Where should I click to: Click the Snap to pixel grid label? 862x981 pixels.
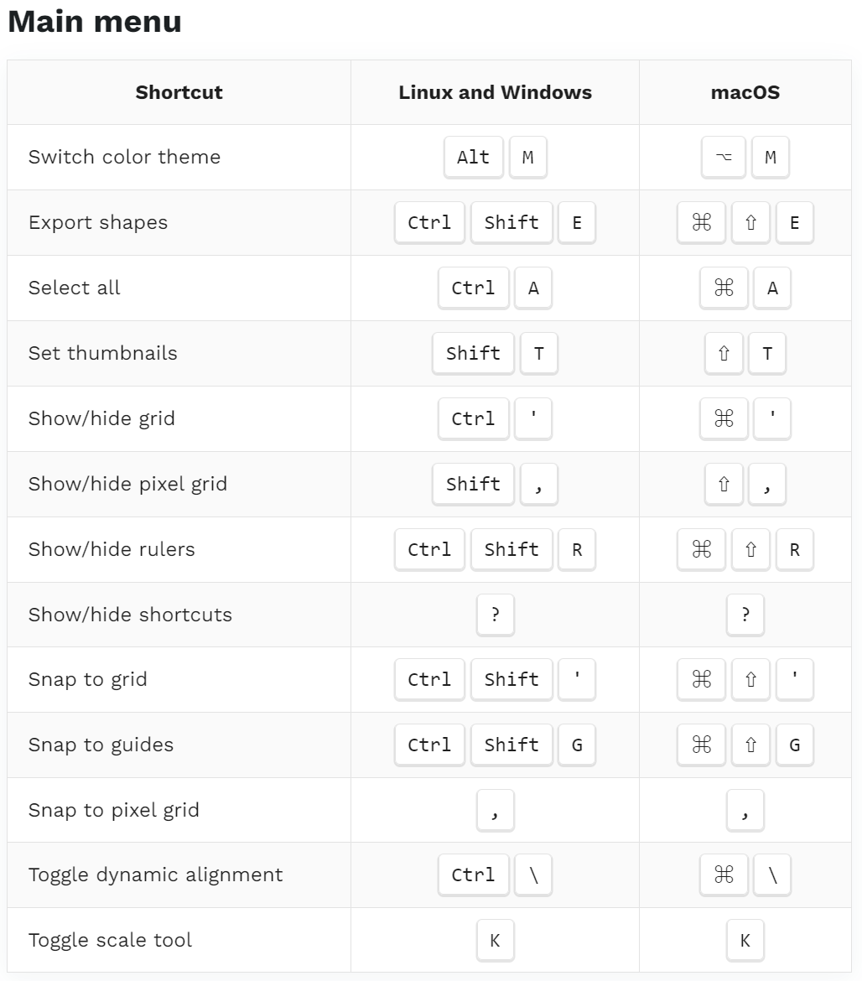(114, 810)
